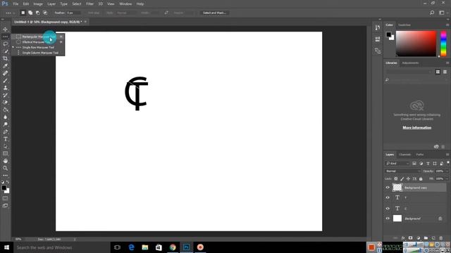The image size is (451, 253).
Task: Choose Single Column Marquee Tool
Action: click(38, 53)
